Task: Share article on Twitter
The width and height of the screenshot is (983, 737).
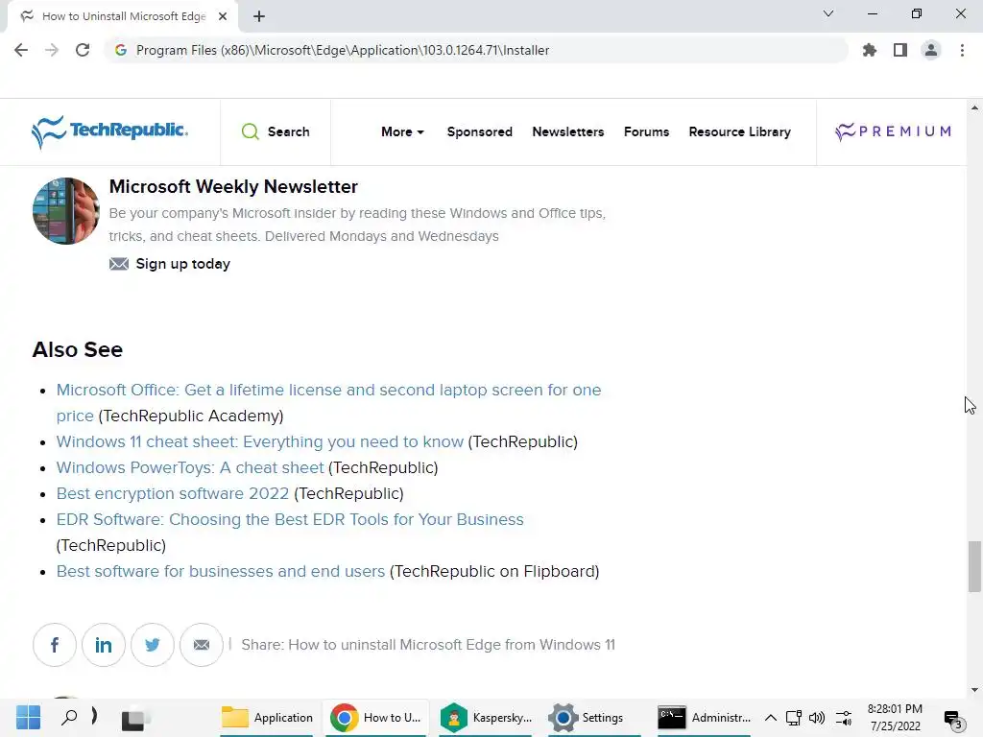Action: coord(153,645)
